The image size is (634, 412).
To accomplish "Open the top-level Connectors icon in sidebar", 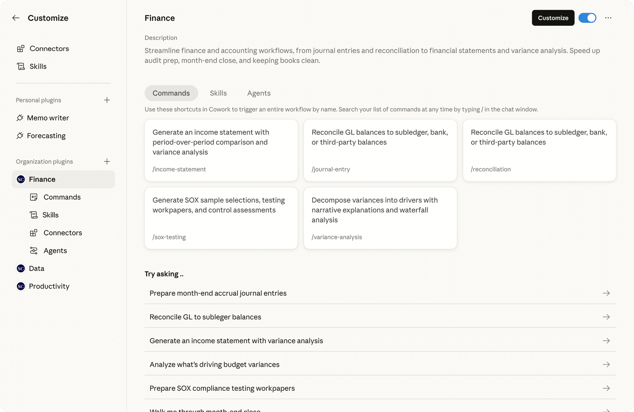I will click(x=21, y=49).
